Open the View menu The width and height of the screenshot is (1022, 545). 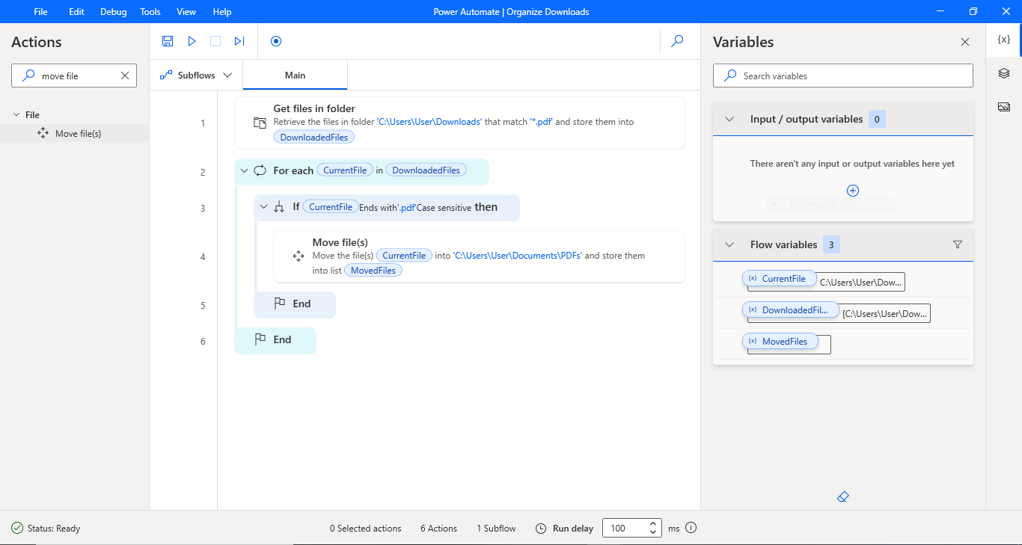186,12
